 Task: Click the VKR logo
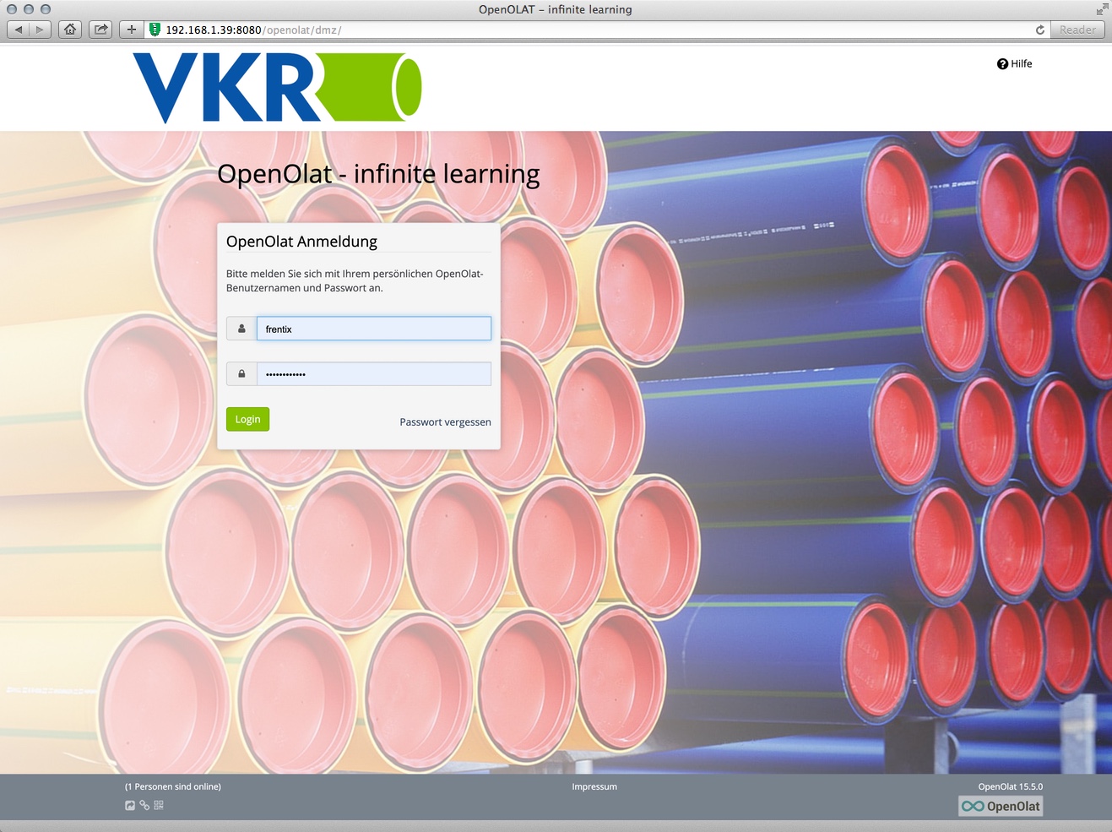[x=277, y=87]
